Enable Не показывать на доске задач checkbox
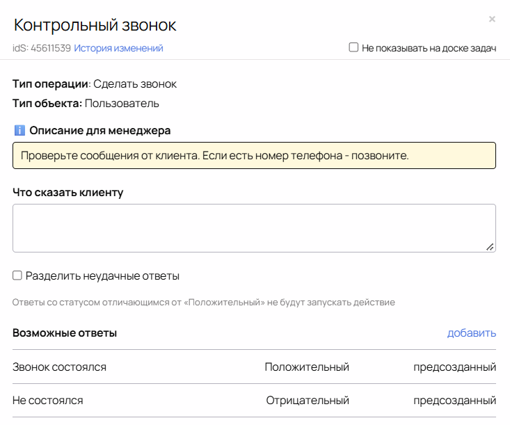510x425 pixels. click(353, 47)
